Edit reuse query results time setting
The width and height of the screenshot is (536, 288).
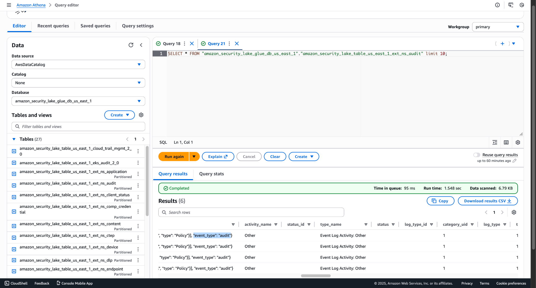(515, 161)
